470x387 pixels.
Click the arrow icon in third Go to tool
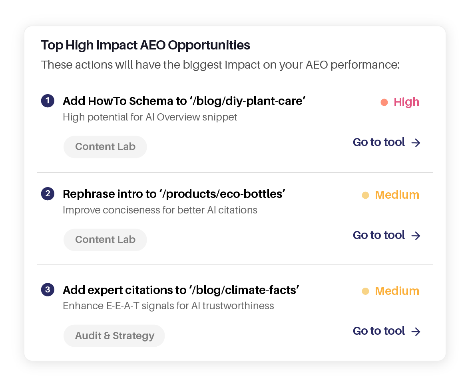pos(416,332)
